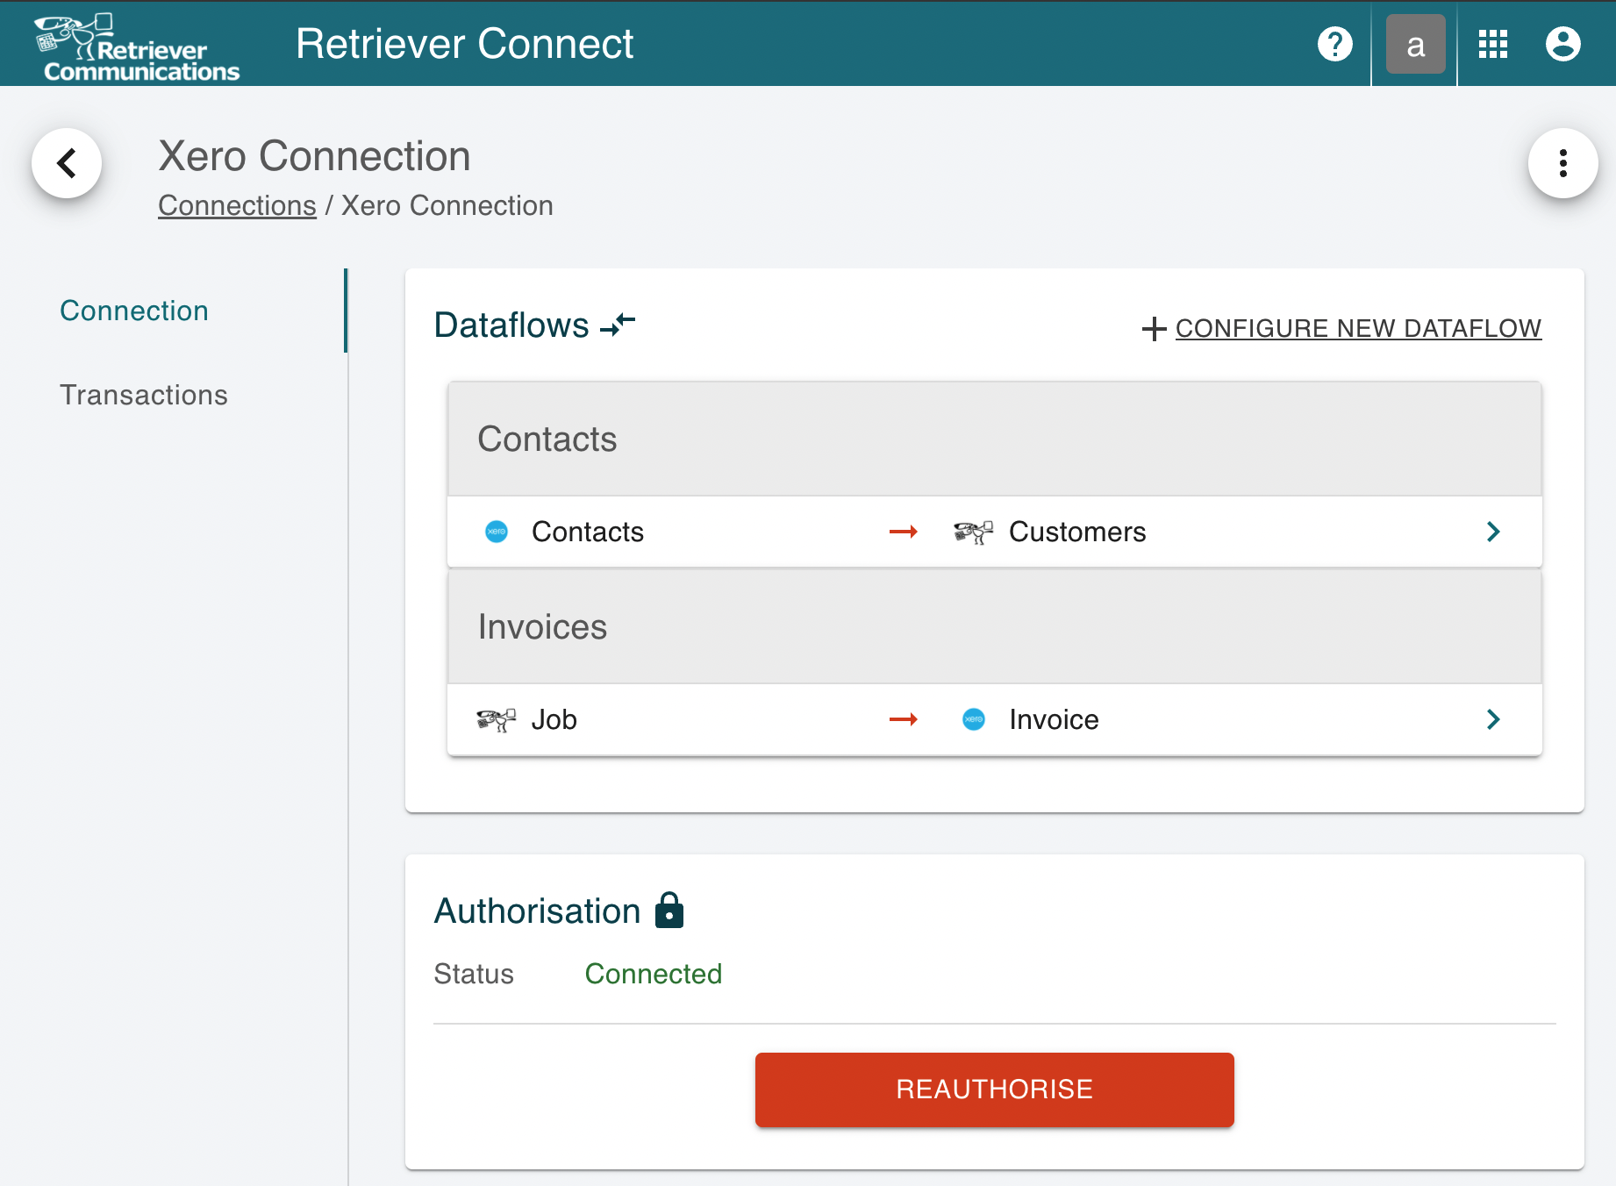The height and width of the screenshot is (1186, 1616).
Task: Click the Connected status text
Action: pos(654,974)
